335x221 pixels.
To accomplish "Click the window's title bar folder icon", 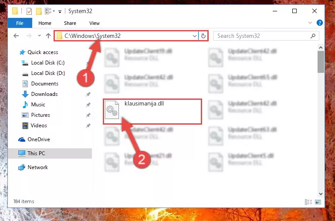I will 15,11.
